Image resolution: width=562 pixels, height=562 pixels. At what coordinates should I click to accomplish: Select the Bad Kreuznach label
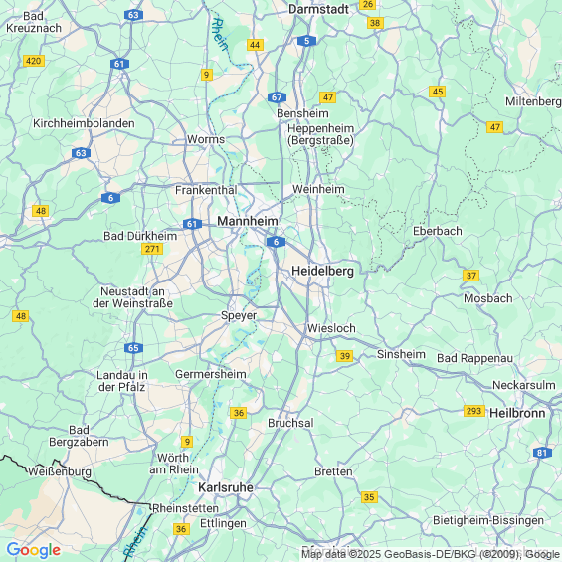point(34,22)
